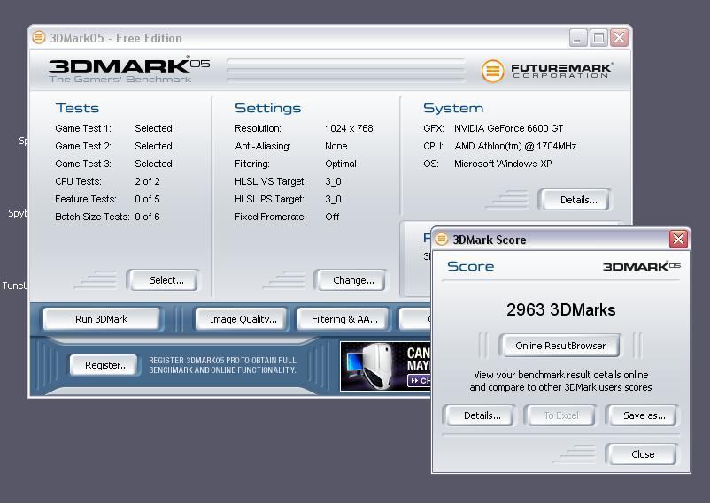This screenshot has height=503, width=710.
Task: Click OS value Microsoft Windows XP
Action: point(503,164)
